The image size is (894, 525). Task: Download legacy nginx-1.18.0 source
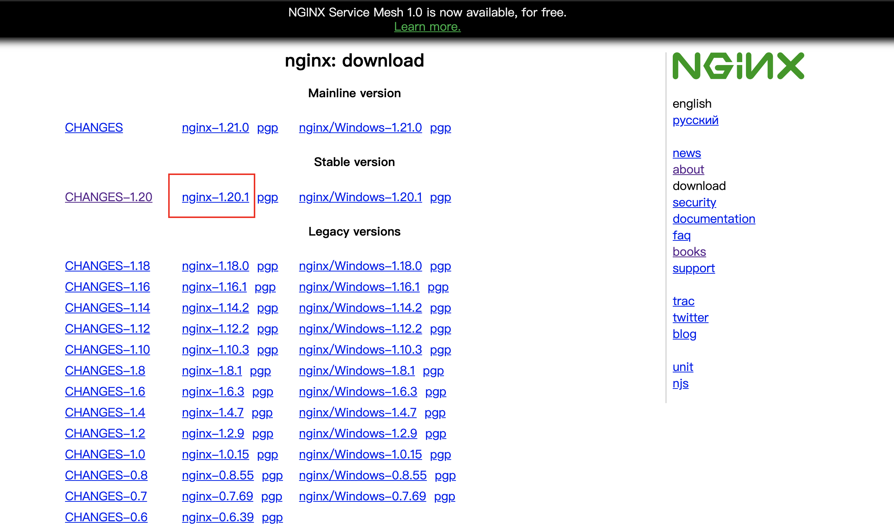click(215, 266)
